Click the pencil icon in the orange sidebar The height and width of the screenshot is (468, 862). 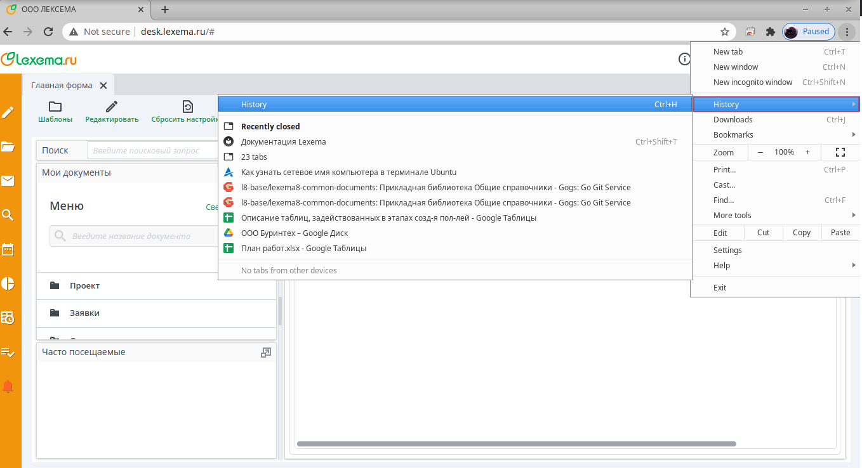(x=8, y=112)
